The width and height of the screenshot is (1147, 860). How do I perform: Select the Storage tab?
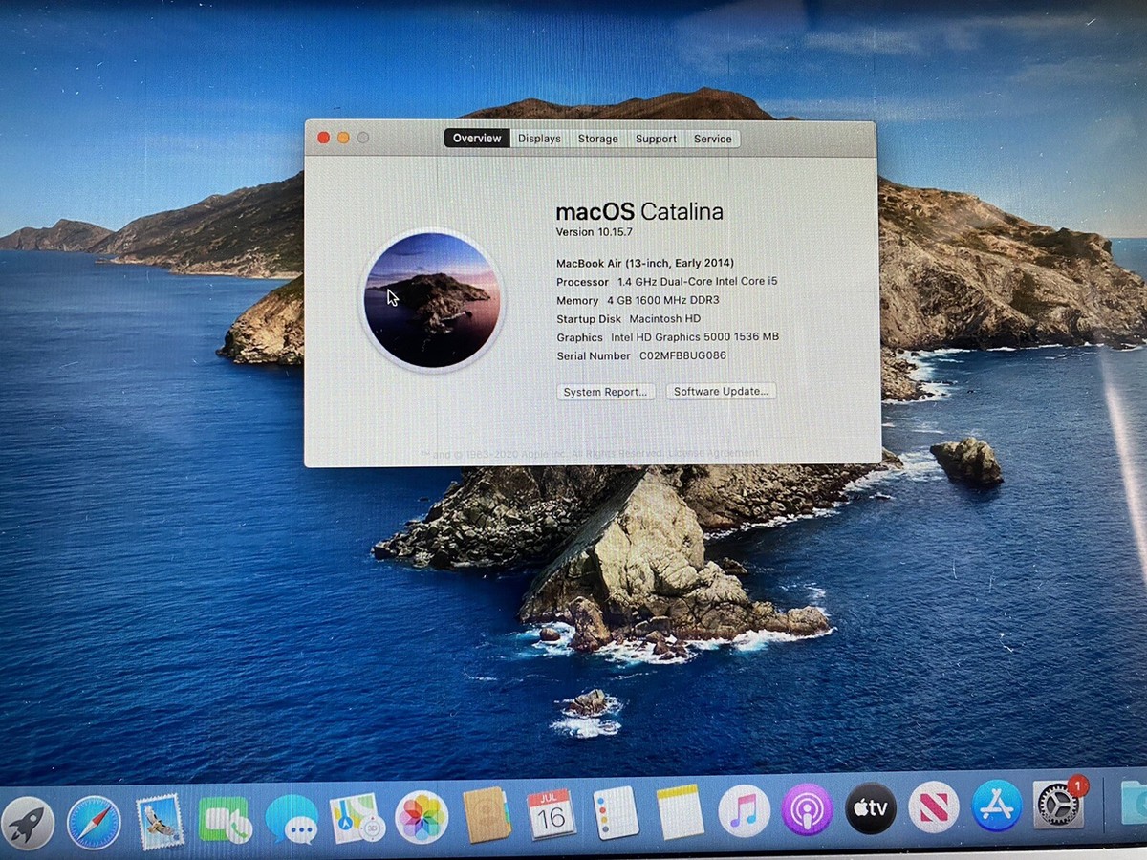coord(597,139)
